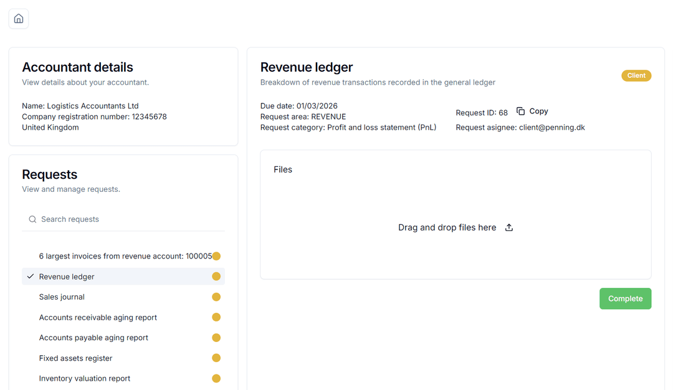Click the upload icon in Files area
The height and width of the screenshot is (390, 673).
(x=508, y=228)
